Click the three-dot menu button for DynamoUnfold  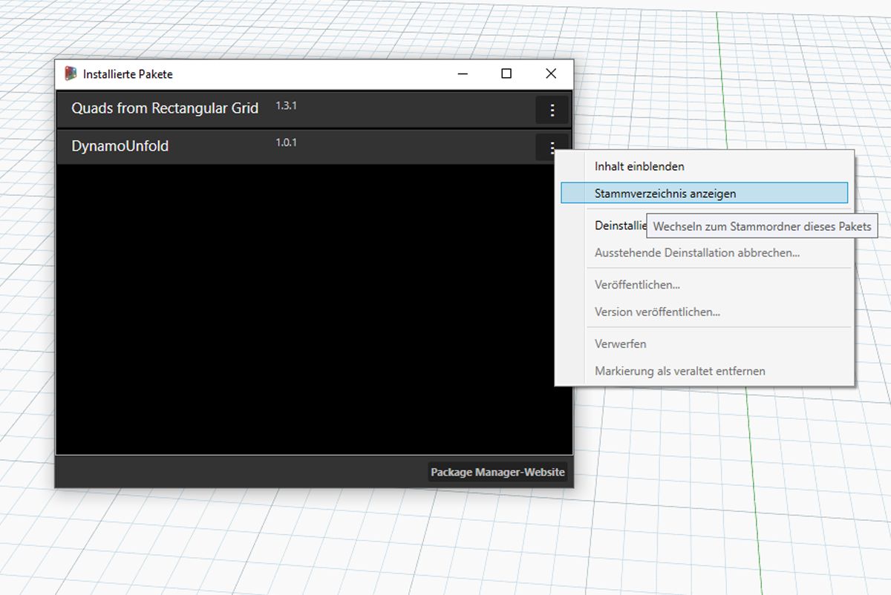click(552, 146)
